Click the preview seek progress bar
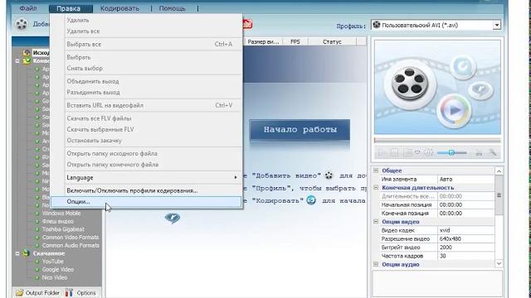This screenshot has height=298, width=531. pos(437,140)
